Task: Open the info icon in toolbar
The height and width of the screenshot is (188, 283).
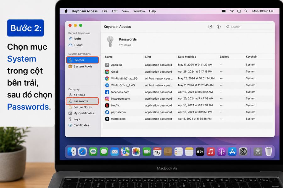Action: (x=219, y=27)
